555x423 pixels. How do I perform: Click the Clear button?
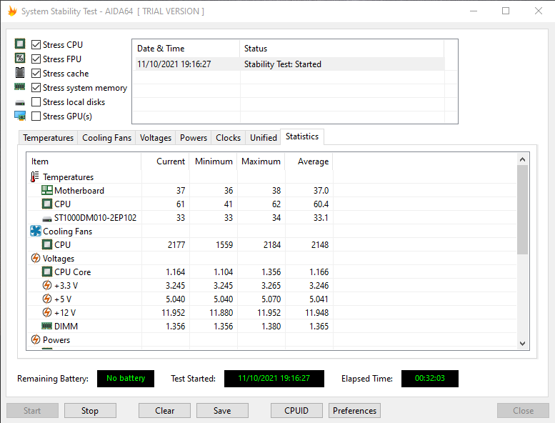[164, 411]
